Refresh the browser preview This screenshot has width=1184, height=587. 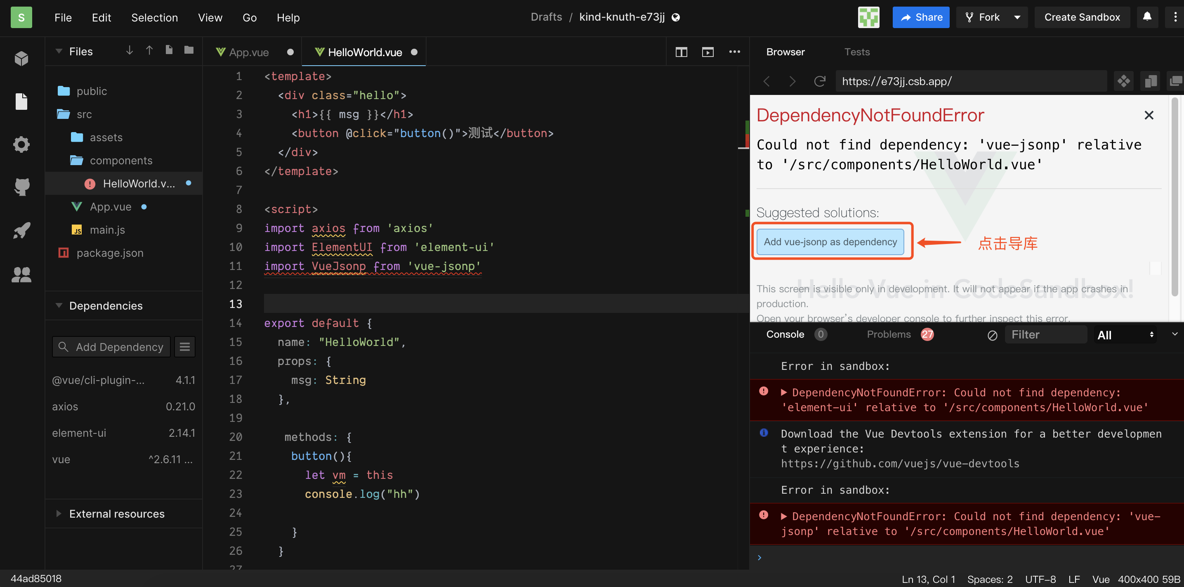[819, 81]
